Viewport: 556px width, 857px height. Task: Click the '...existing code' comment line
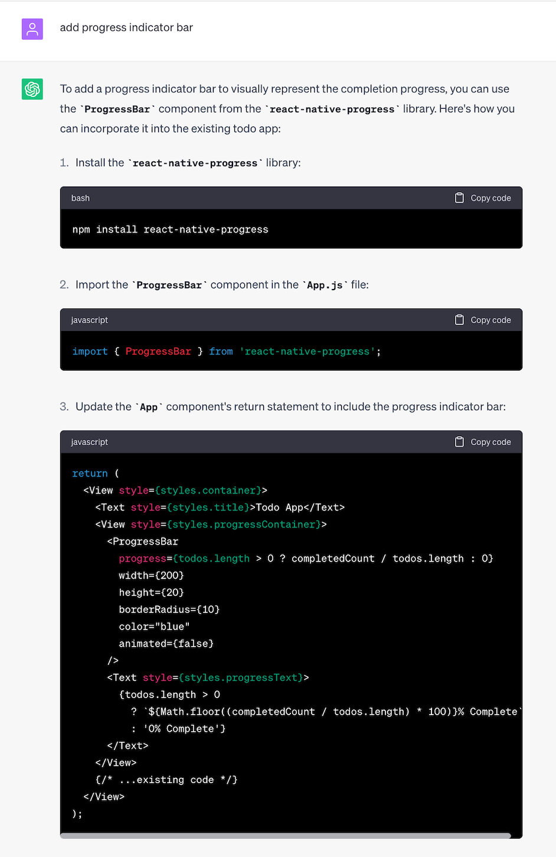[166, 780]
